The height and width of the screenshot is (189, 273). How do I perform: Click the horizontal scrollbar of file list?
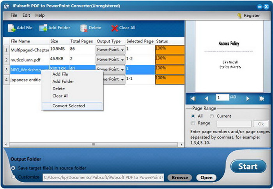pyautogui.click(x=94, y=145)
